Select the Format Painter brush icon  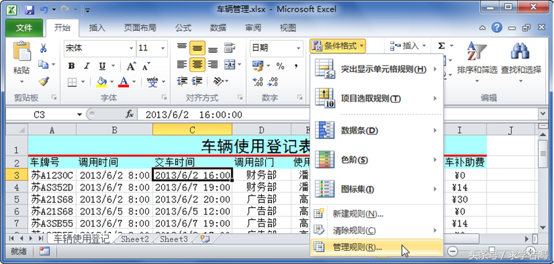tap(43, 82)
